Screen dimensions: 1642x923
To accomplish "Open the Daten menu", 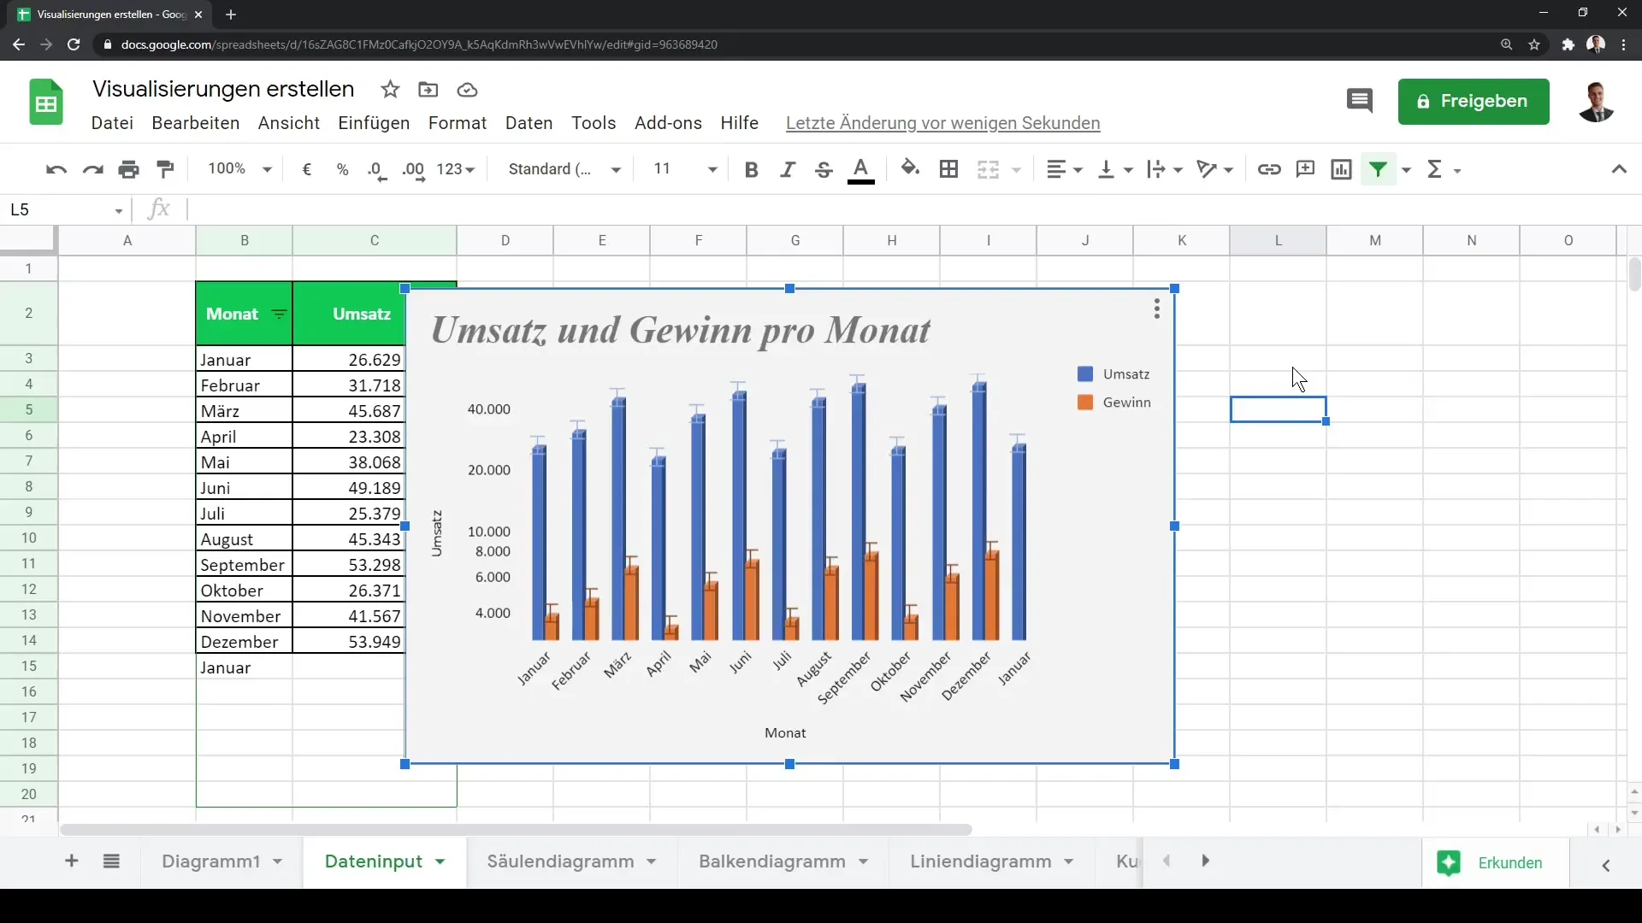I will click(529, 122).
